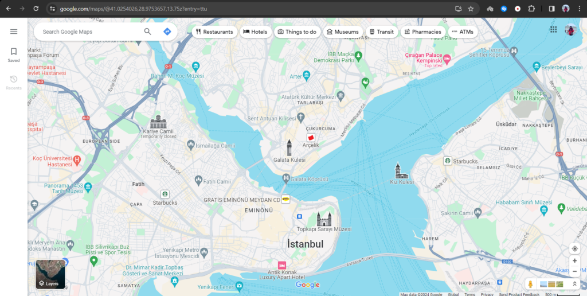587x296 pixels.
Task: Select the Starbucks pin in Üsküdar
Action: pyautogui.click(x=447, y=161)
